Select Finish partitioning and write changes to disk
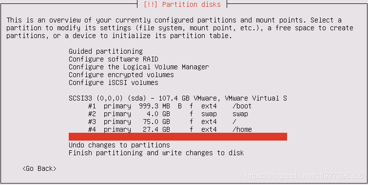Screen dimensions: 368x185 pyautogui.click(x=156, y=153)
